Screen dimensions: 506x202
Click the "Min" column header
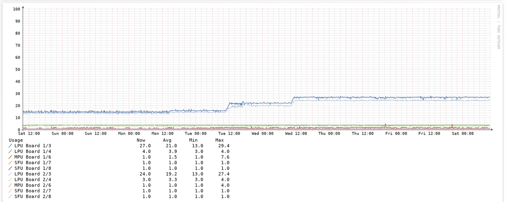click(193, 140)
